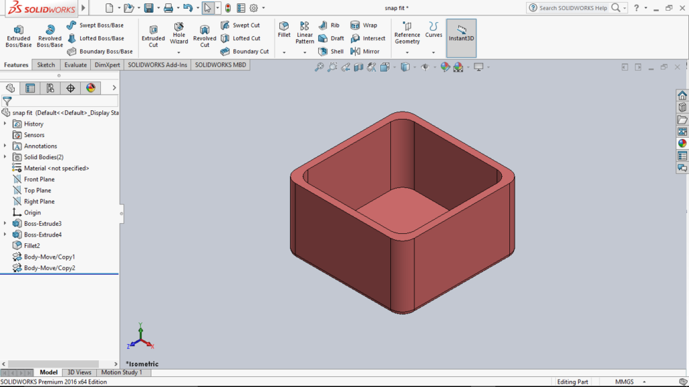Open Edit Appearance color ball in view toolbar

[x=445, y=67]
